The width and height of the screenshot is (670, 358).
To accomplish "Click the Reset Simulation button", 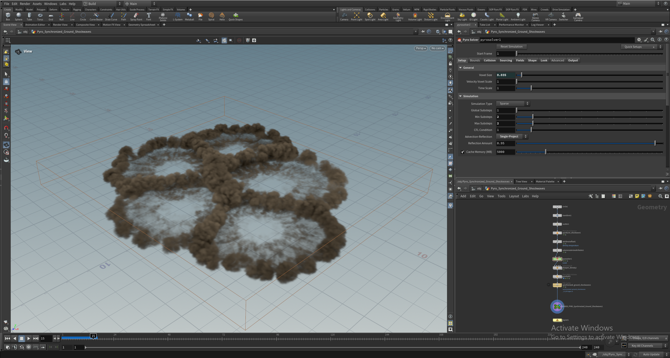I will coord(511,47).
